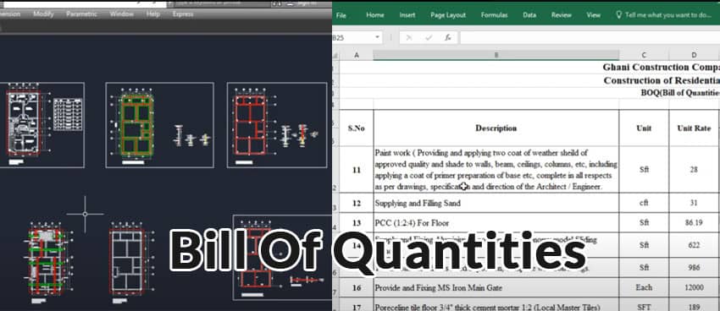Select the 'Each' unit cell
This screenshot has height=311, width=720.
click(644, 287)
